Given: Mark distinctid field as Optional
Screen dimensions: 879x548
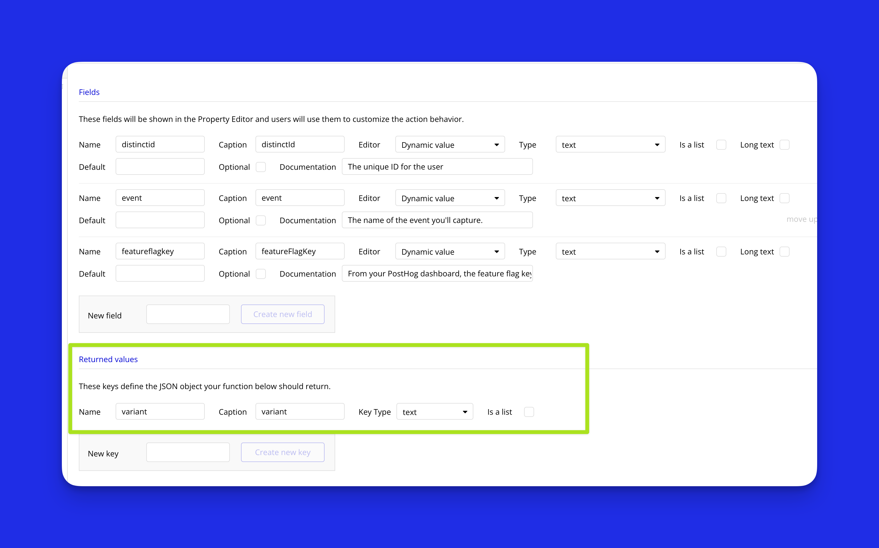Looking at the screenshot, I should pyautogui.click(x=260, y=167).
